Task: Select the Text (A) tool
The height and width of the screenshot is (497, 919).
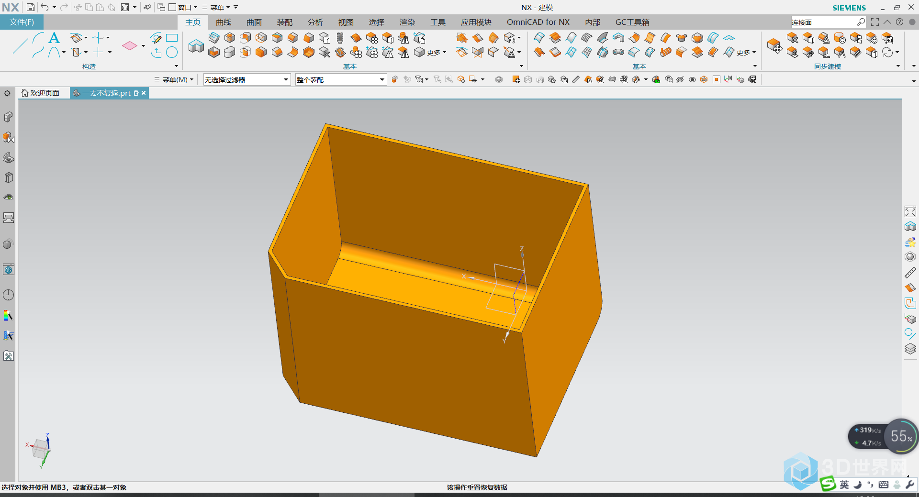Action: [54, 38]
